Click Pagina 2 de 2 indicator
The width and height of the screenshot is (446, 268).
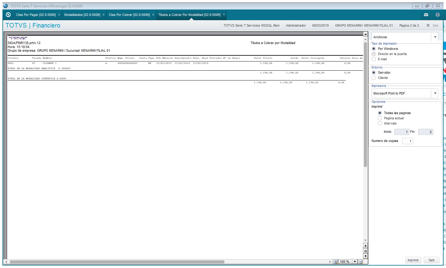409,25
